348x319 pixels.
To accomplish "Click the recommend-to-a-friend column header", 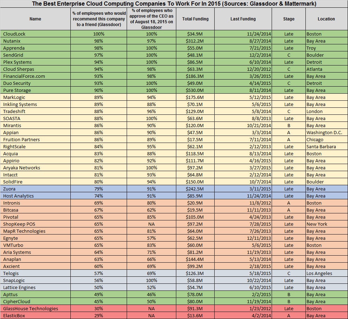I will [99, 19].
